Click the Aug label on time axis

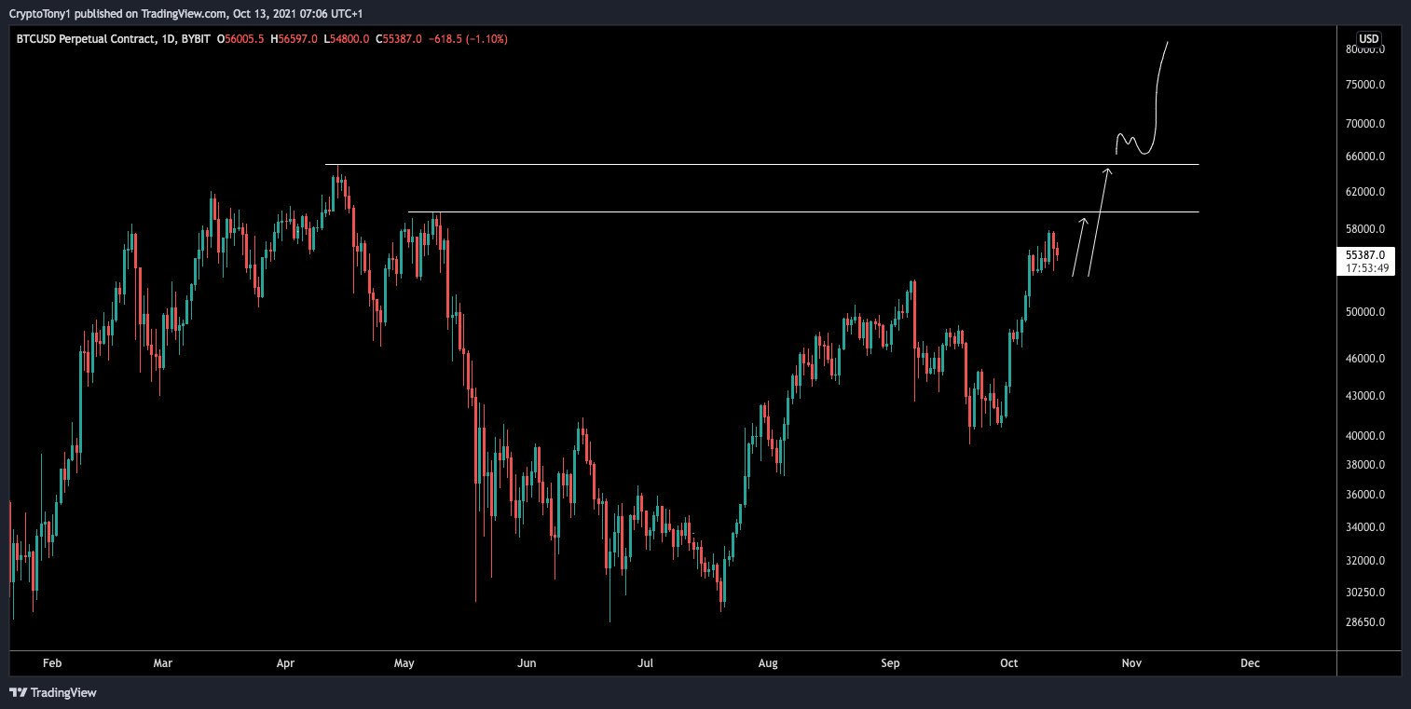[x=768, y=663]
